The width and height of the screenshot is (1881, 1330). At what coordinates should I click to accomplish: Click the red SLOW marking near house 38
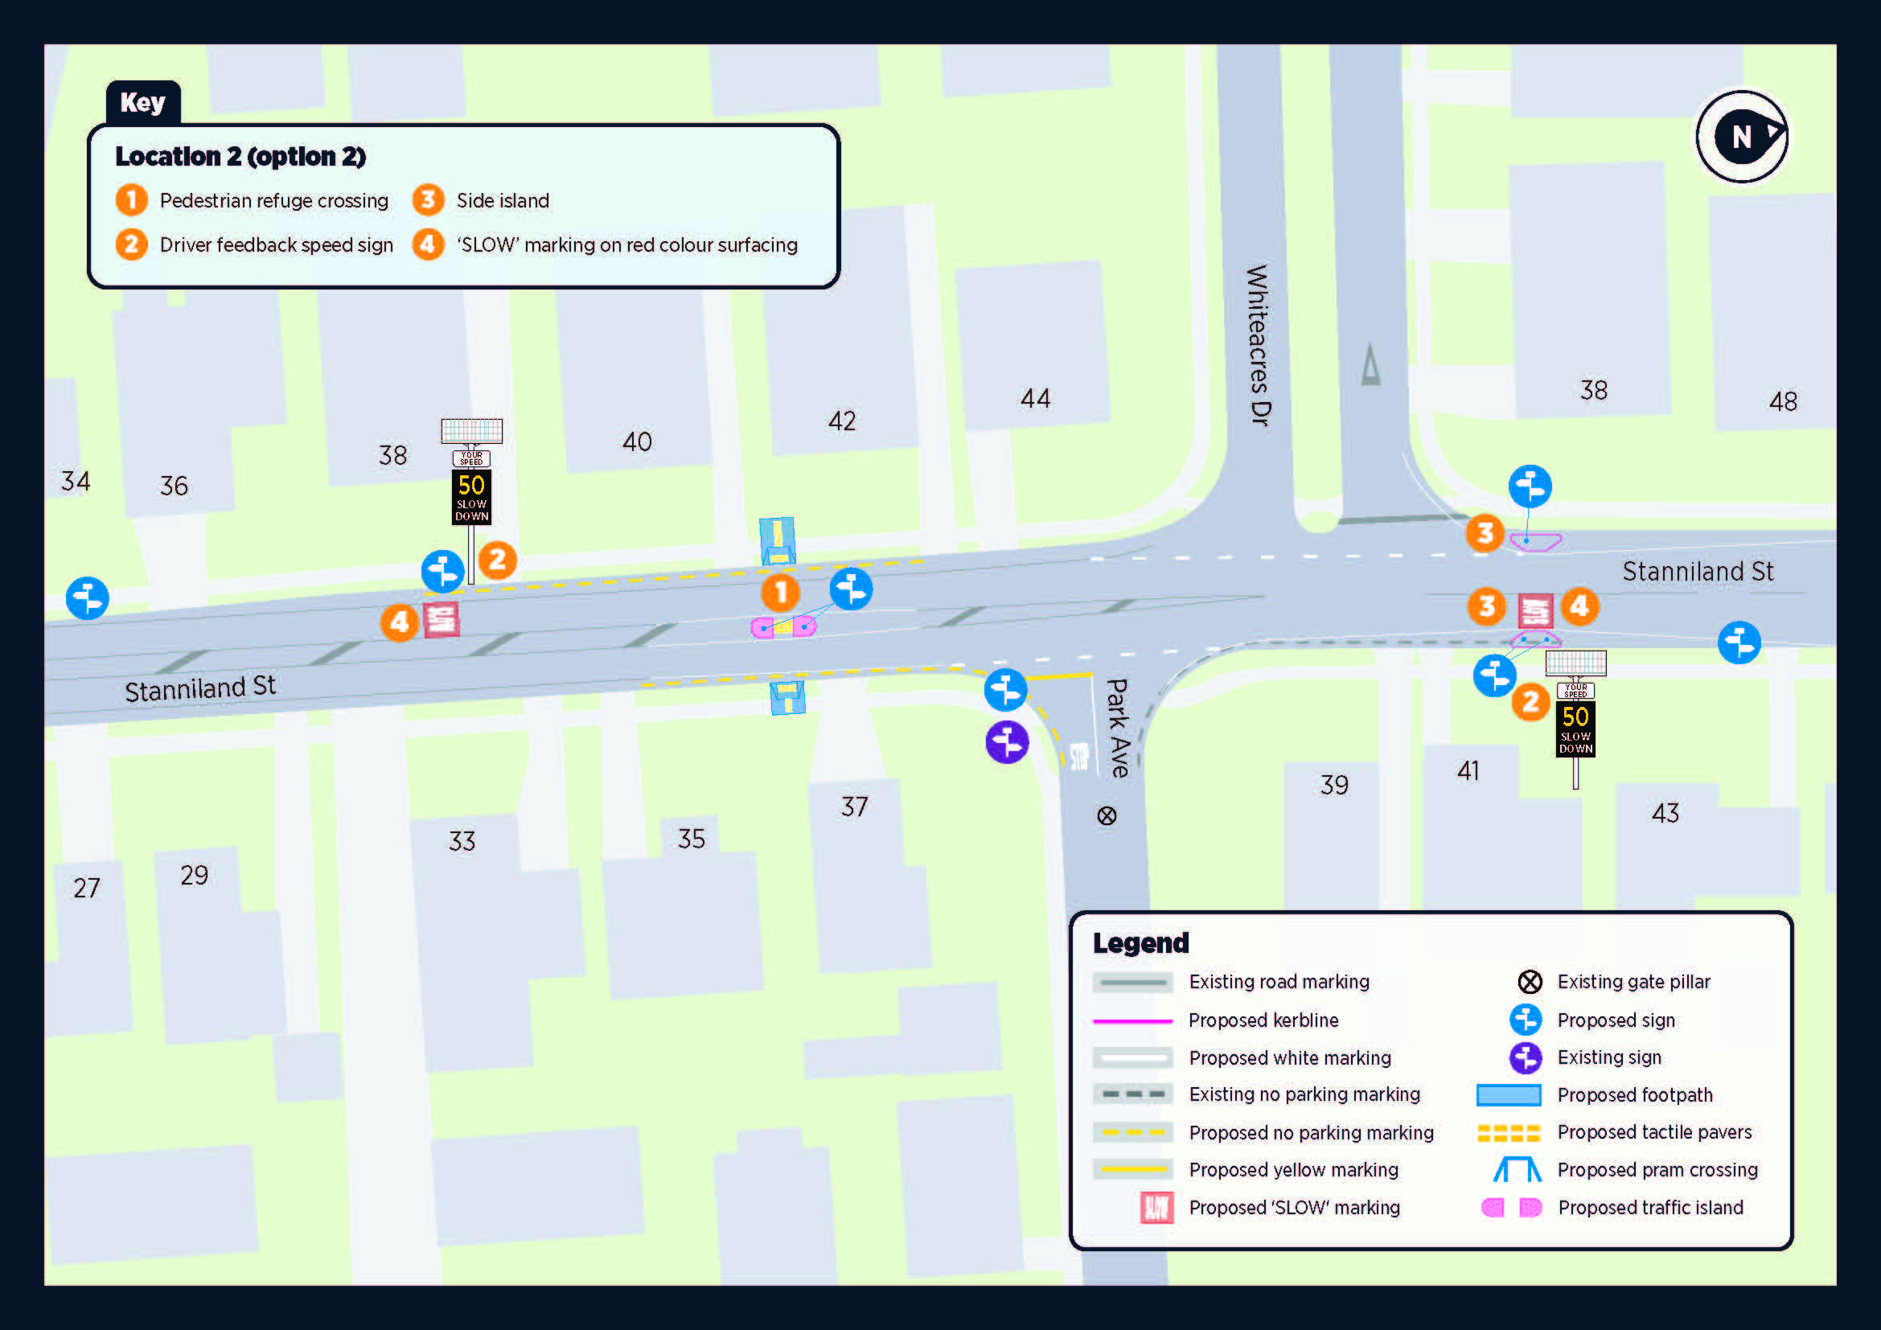[x=442, y=620]
